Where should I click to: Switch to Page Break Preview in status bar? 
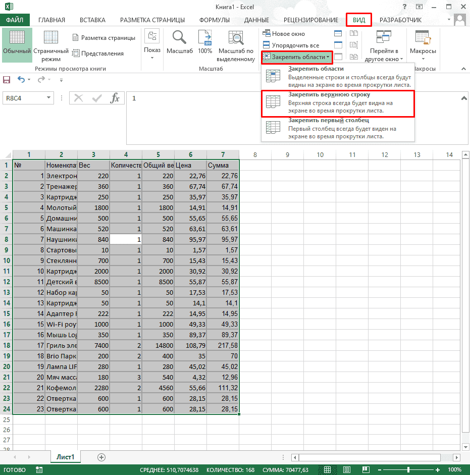(366, 470)
